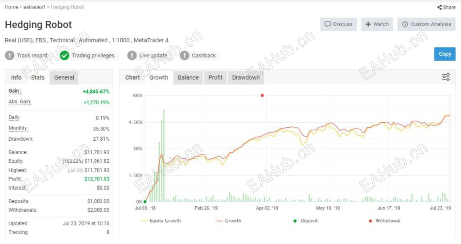Switch to the Balance chart tab

pos(188,78)
